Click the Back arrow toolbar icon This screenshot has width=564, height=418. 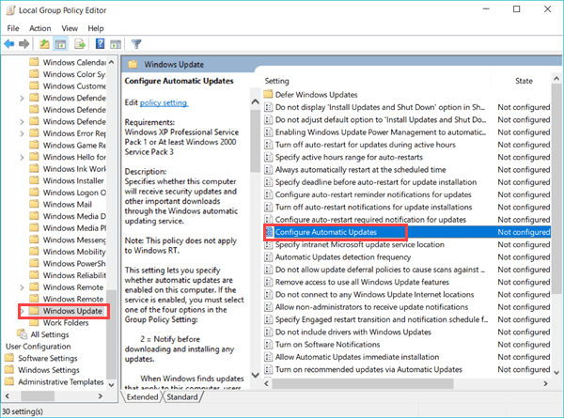click(x=9, y=44)
